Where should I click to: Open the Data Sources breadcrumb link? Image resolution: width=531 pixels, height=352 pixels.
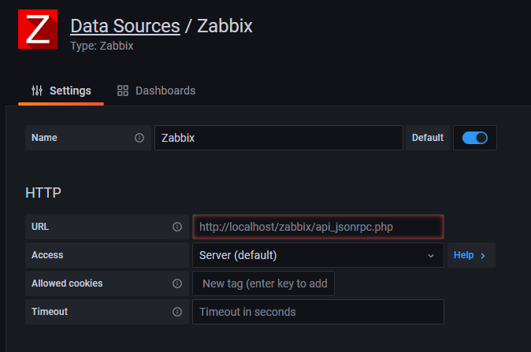coord(124,26)
